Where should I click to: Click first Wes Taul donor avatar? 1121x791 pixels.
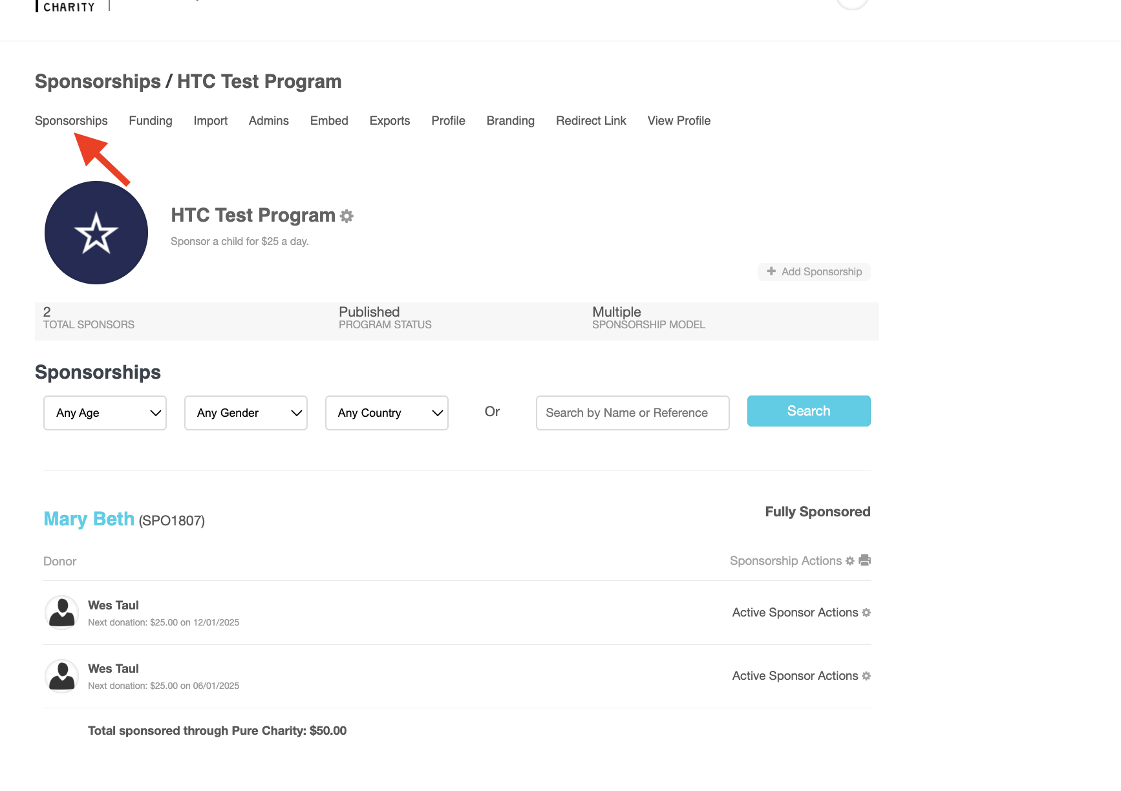point(62,613)
